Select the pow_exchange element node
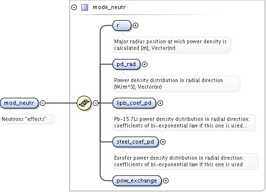The image size is (266, 192). click(x=137, y=180)
